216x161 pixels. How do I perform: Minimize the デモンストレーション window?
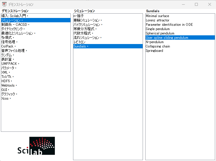(x=183, y=4)
